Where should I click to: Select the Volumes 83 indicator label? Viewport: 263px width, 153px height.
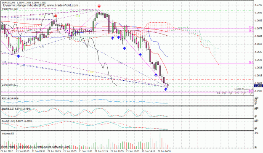click(x=8, y=134)
